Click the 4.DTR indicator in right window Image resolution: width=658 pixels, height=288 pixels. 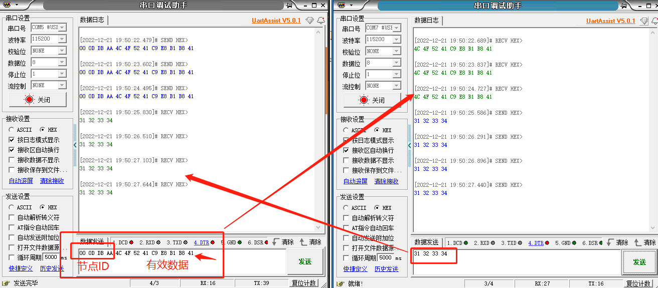[x=536, y=243]
